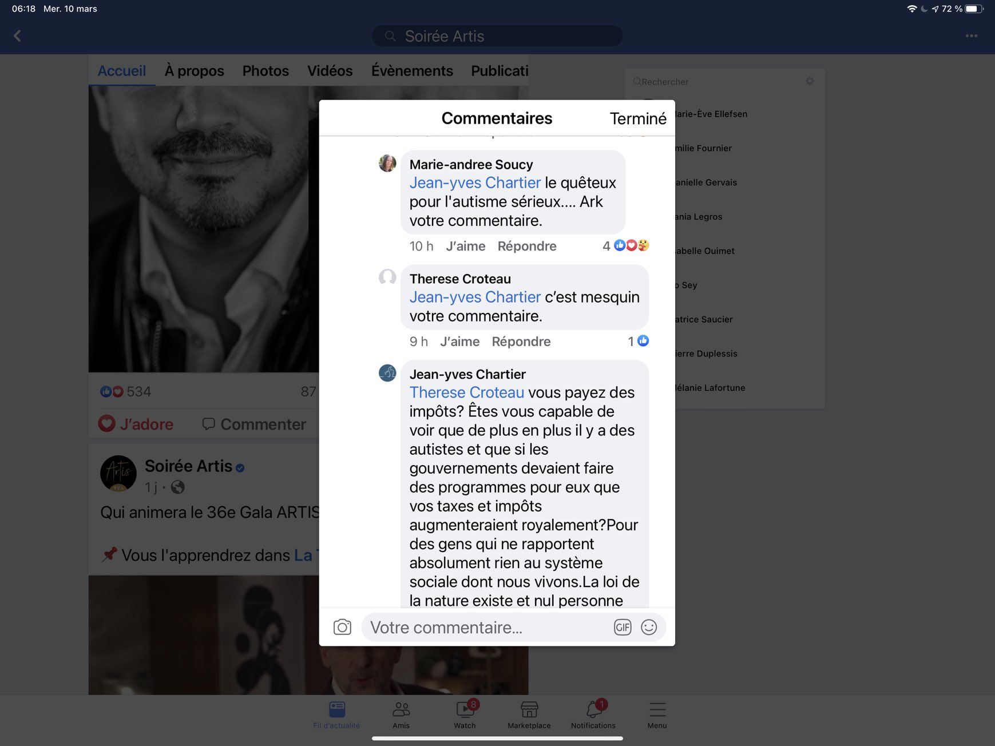The image size is (995, 746).
Task: Select contact Mélanie Lafortune
Action: point(709,388)
